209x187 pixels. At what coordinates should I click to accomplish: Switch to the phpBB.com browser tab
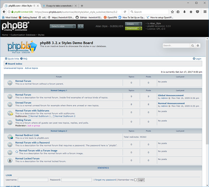tap(22, 6)
